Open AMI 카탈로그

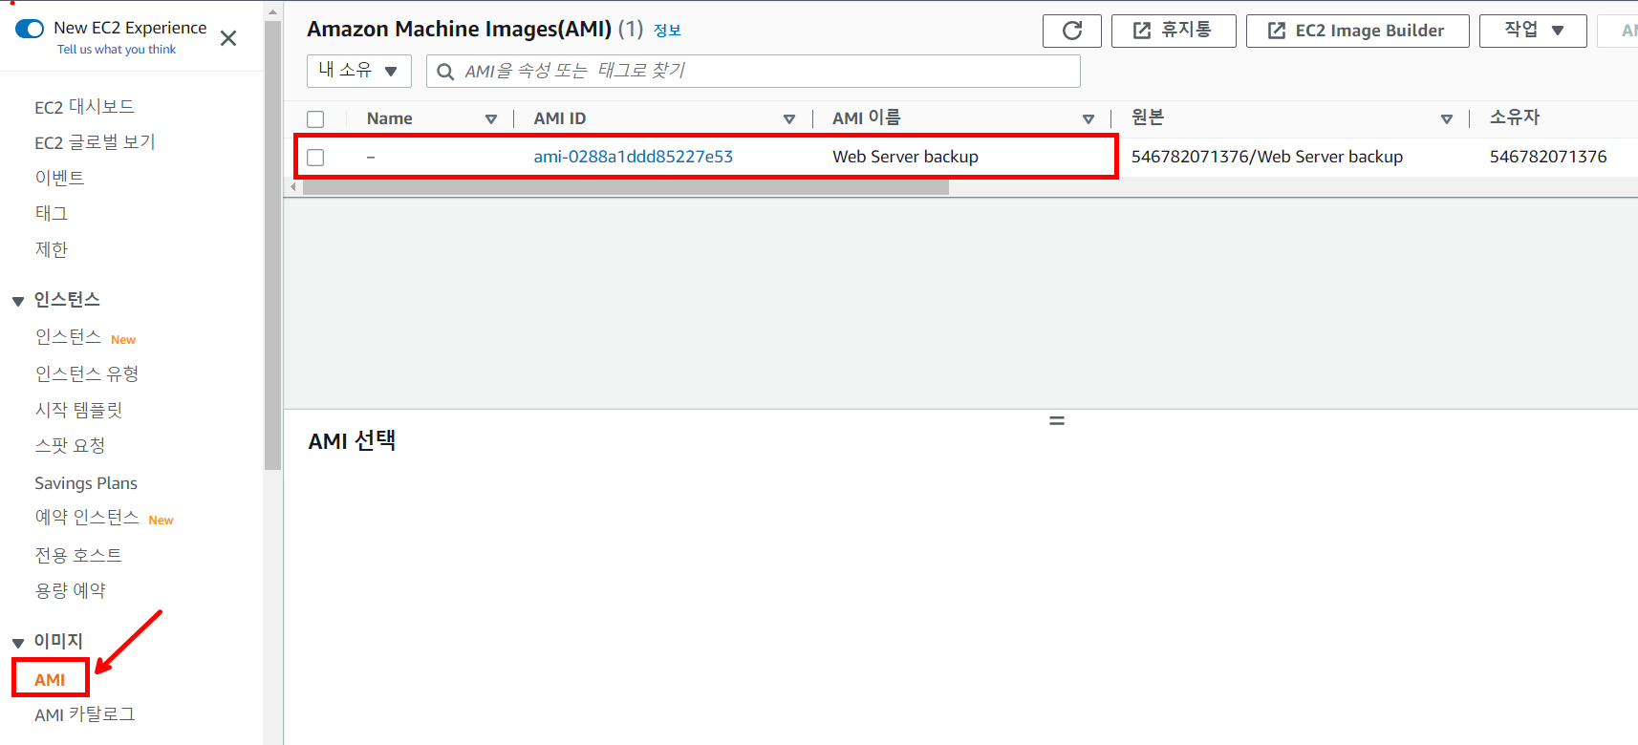85,714
